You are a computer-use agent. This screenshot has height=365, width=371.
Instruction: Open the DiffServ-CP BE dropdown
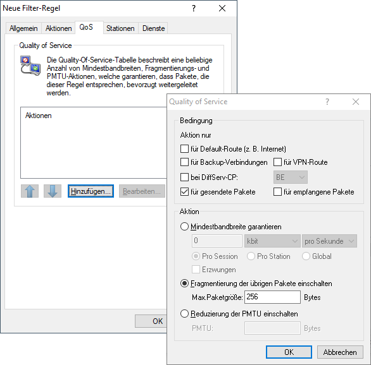[x=291, y=177]
